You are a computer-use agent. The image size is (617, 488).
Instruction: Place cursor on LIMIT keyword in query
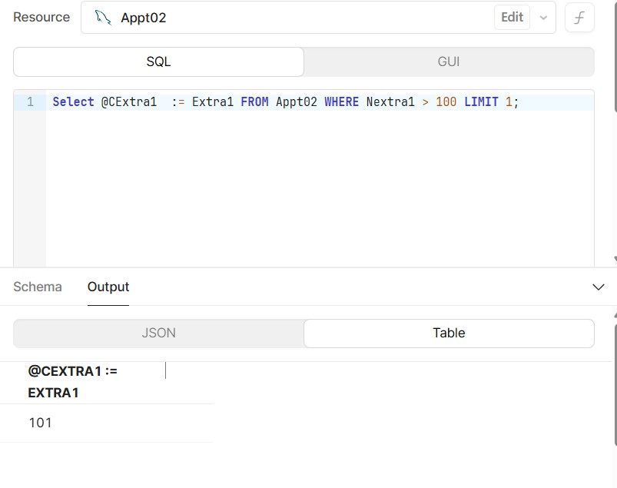tap(481, 102)
